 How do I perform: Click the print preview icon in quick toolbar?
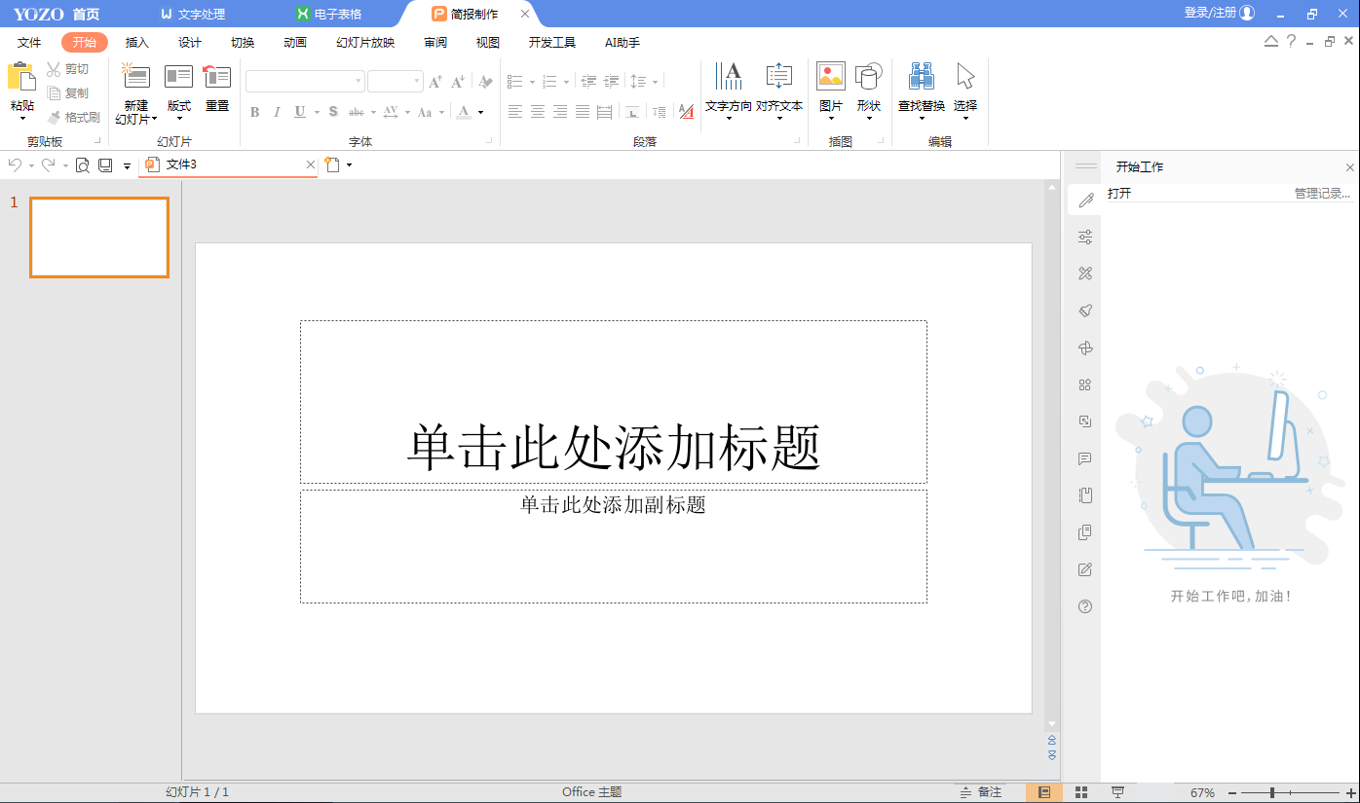point(83,165)
